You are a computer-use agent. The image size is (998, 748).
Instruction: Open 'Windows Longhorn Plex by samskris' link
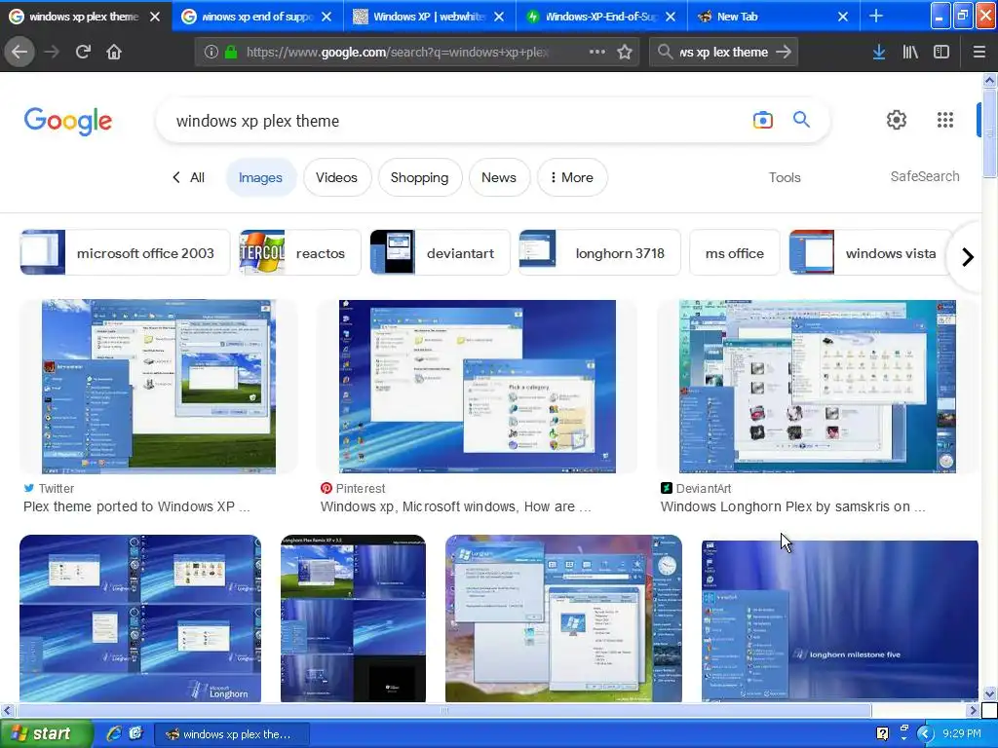coord(793,506)
